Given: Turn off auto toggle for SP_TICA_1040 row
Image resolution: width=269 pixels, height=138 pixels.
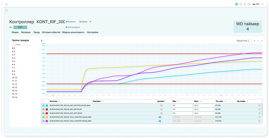Looking at the screenshot, I should (161, 117).
